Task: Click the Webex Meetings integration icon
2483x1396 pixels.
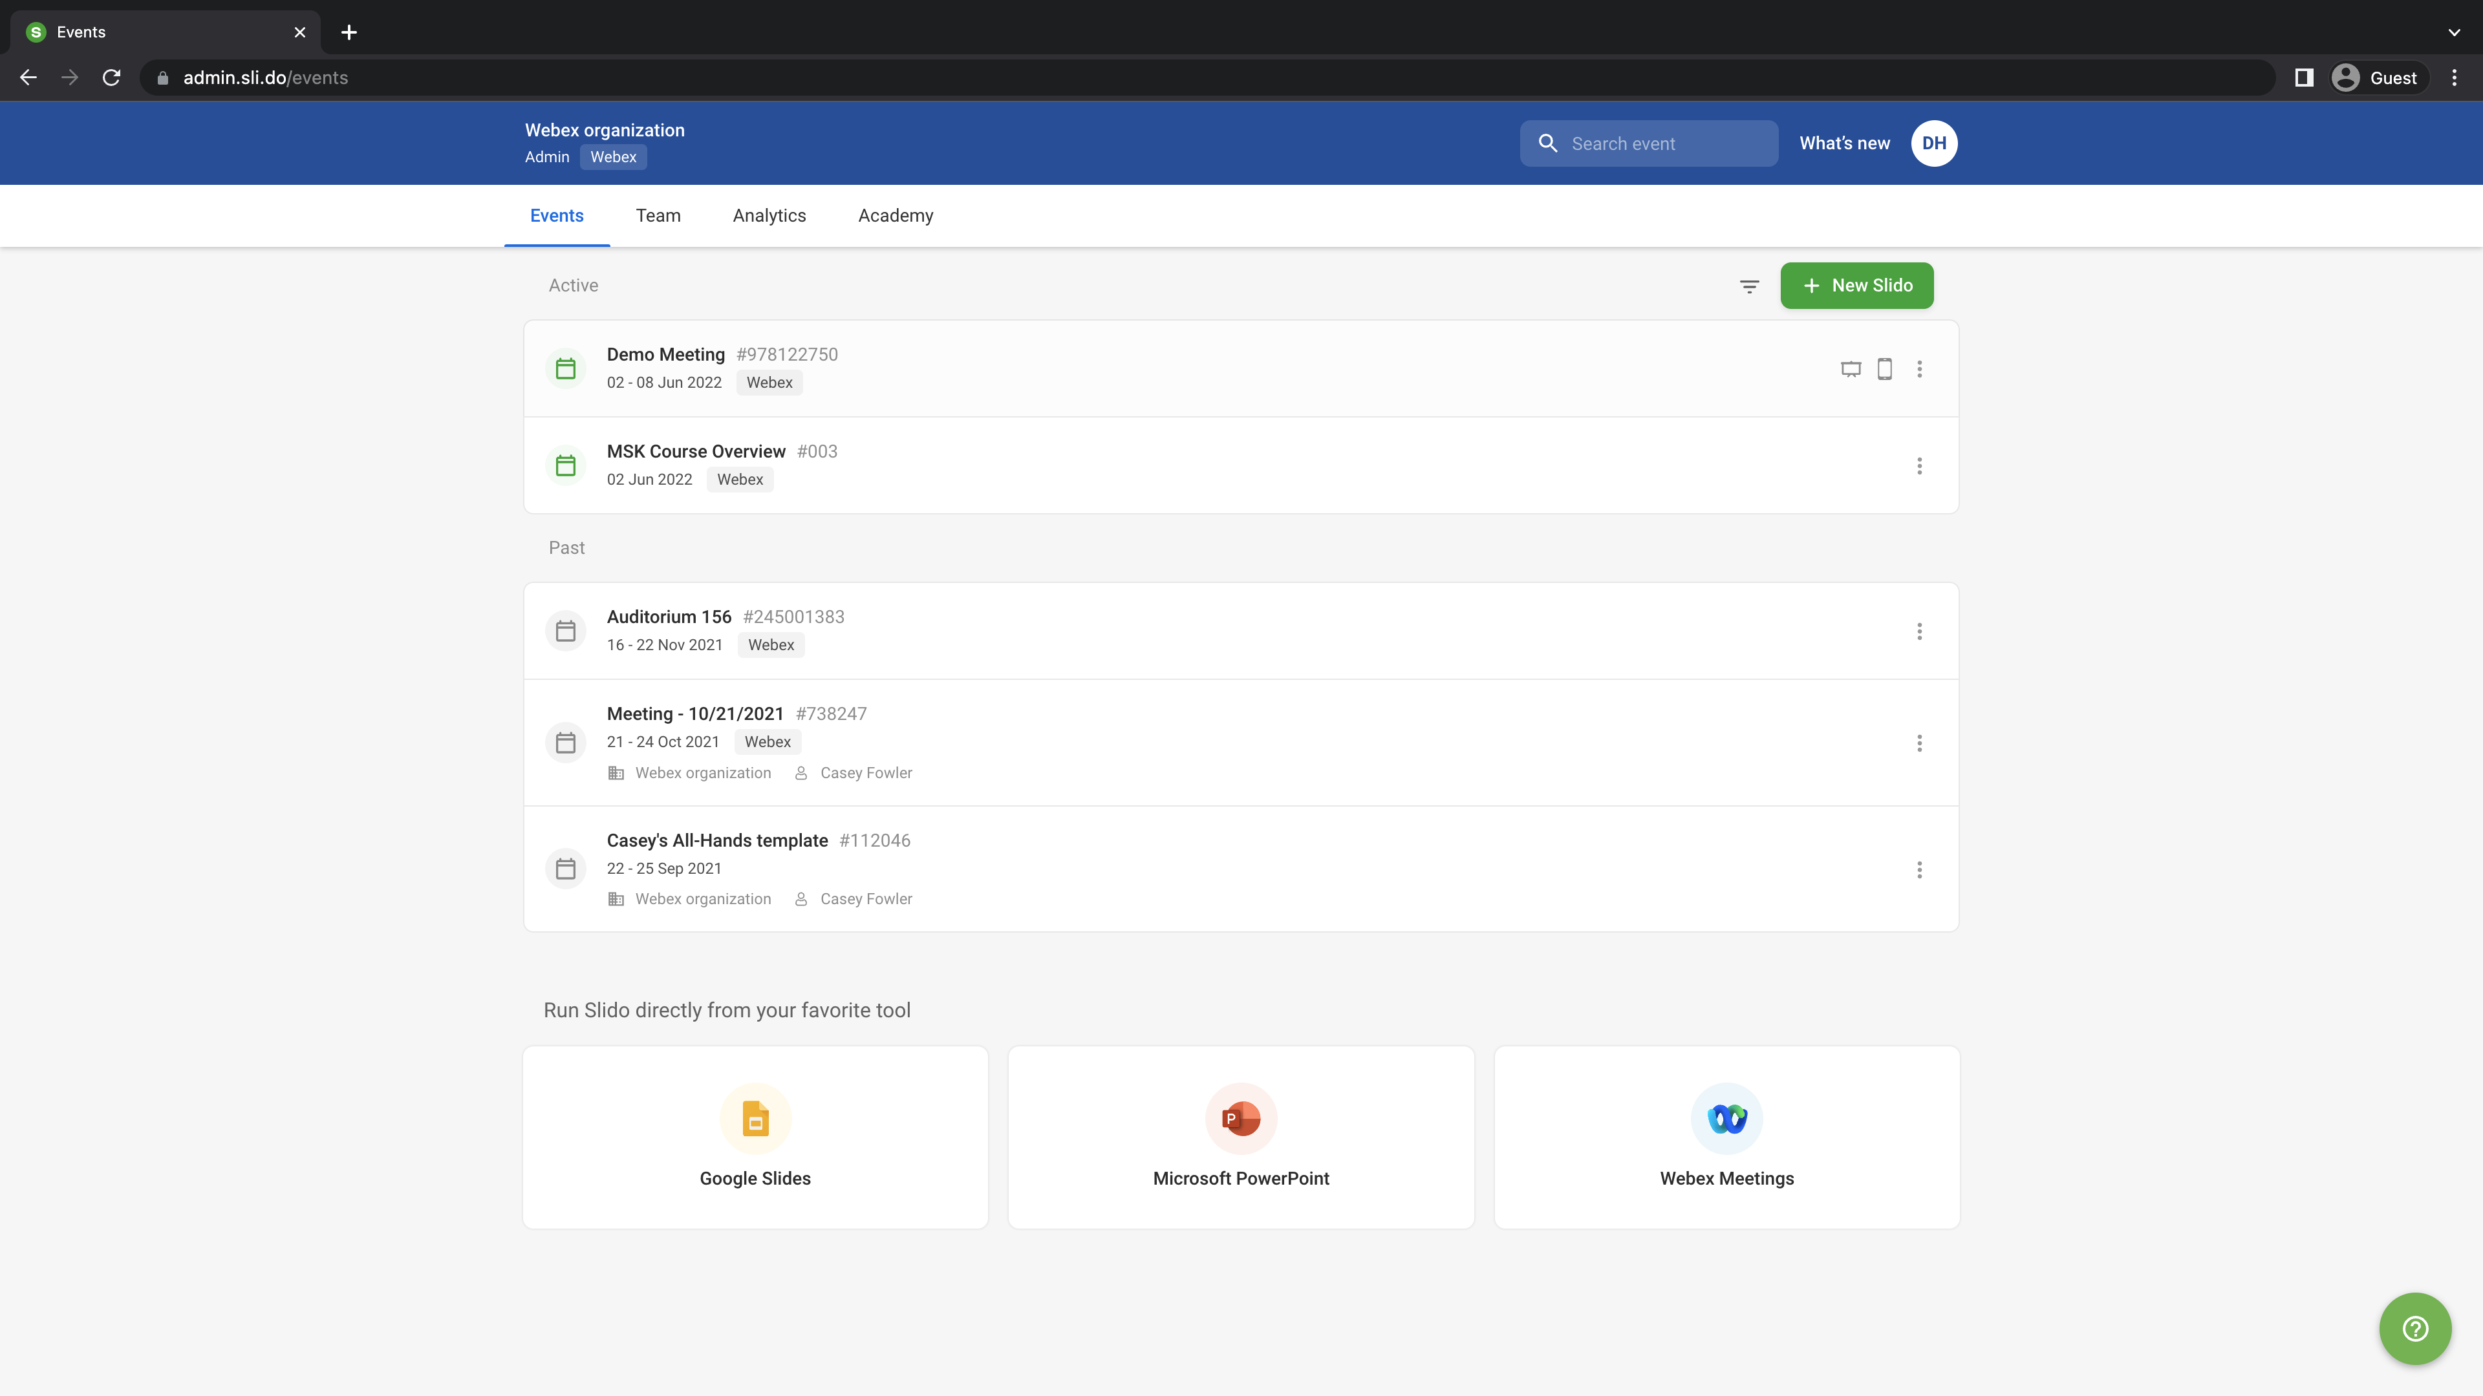Action: [1726, 1119]
